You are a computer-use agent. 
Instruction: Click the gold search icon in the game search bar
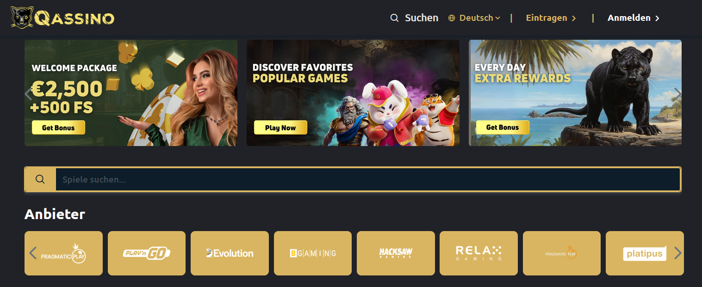point(40,179)
